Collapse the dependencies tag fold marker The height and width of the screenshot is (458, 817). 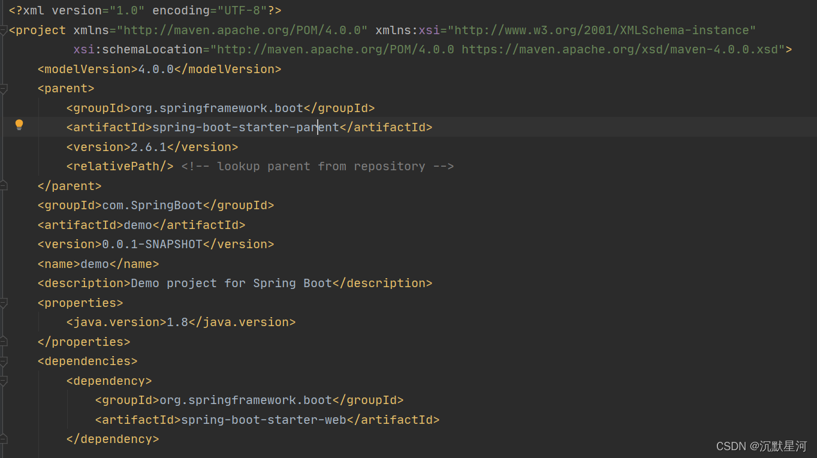(3, 361)
